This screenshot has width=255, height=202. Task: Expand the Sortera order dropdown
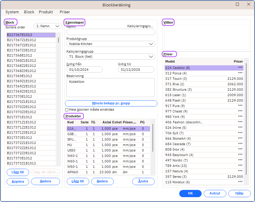point(48,26)
